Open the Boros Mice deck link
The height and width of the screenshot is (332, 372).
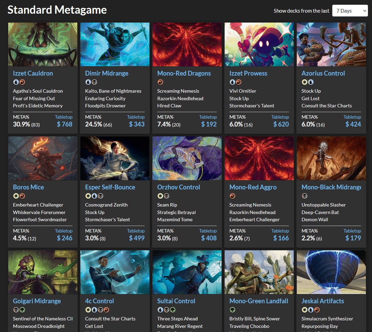coord(28,187)
